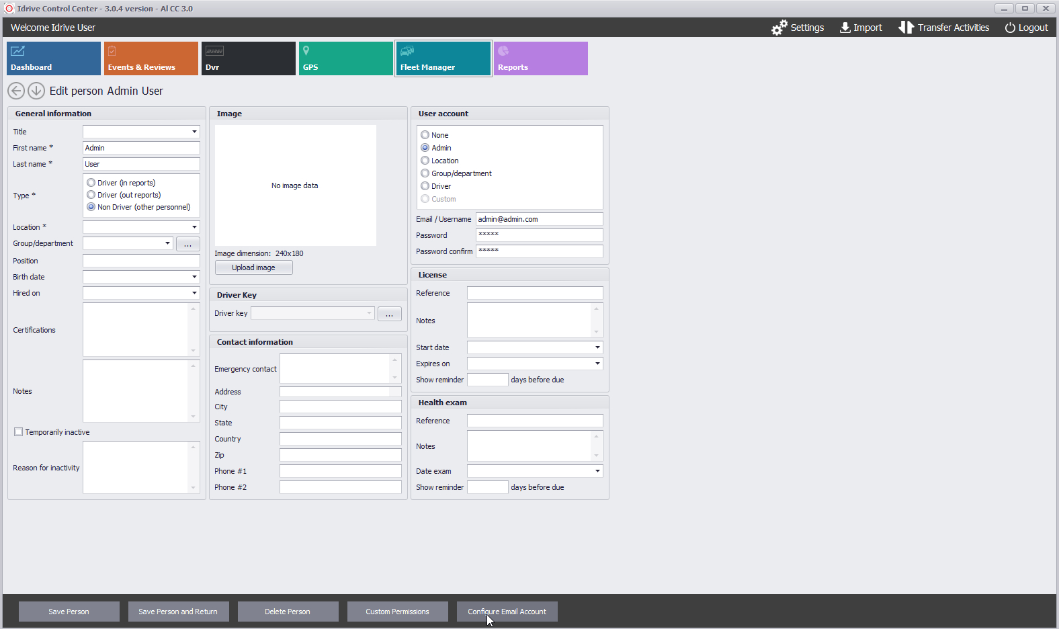Choose the Location user account option

[x=425, y=161]
